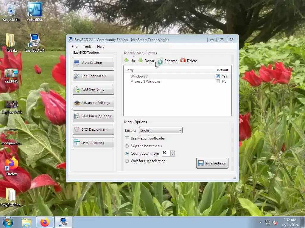Move the entry Down
Viewport: 305px width, 228px height.
146,61
